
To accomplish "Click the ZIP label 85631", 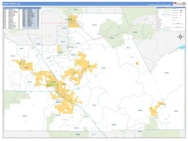I will pyautogui.click(x=176, y=111).
